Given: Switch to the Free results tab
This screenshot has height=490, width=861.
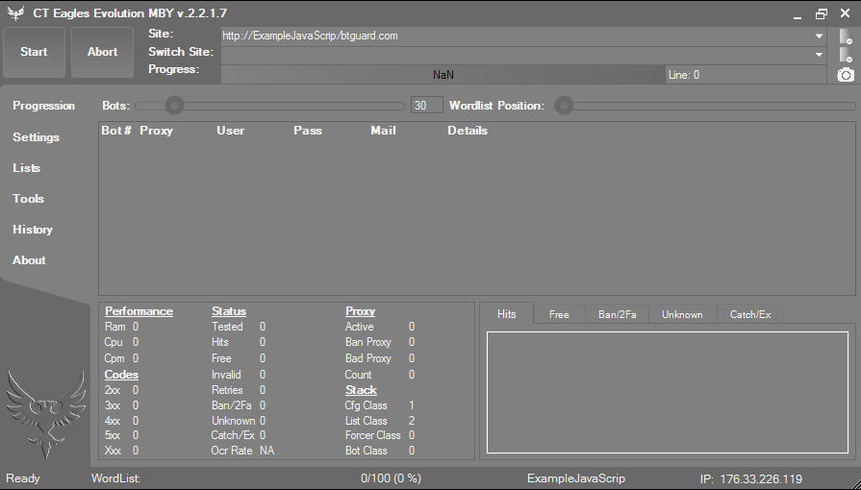Looking at the screenshot, I should tap(559, 314).
